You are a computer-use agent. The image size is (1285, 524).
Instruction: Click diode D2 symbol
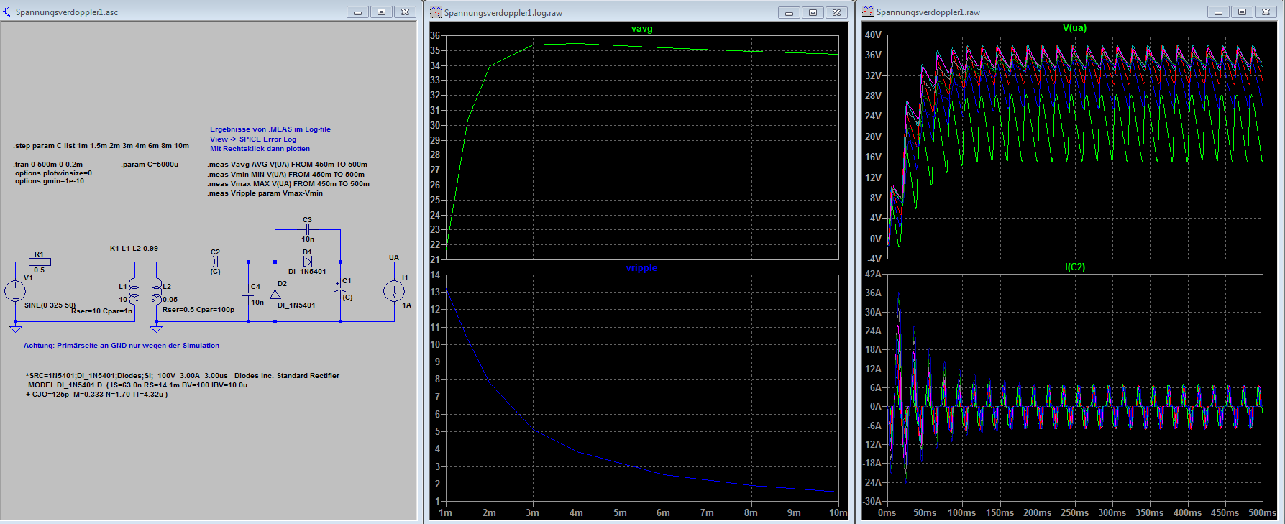pyautogui.click(x=275, y=294)
